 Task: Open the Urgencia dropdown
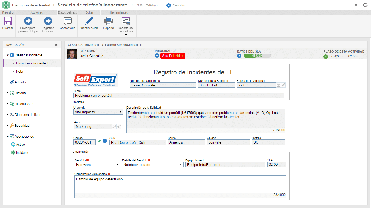tap(98, 112)
